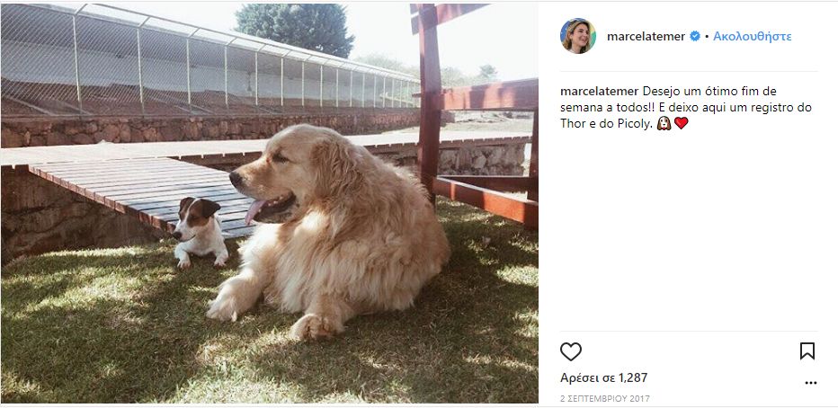Open the marcelatemer profile avatar picture

(x=578, y=36)
